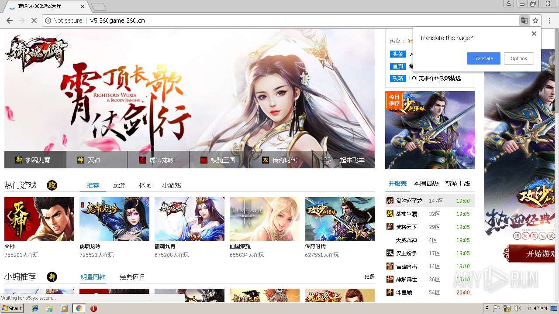Image resolution: width=559 pixels, height=314 pixels.
Task: Select 御魂九霄 banner tab
Action: [x=35, y=160]
